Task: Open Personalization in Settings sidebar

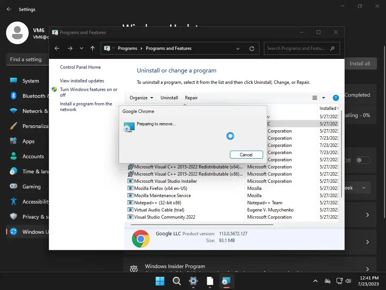Action: [x=28, y=126]
